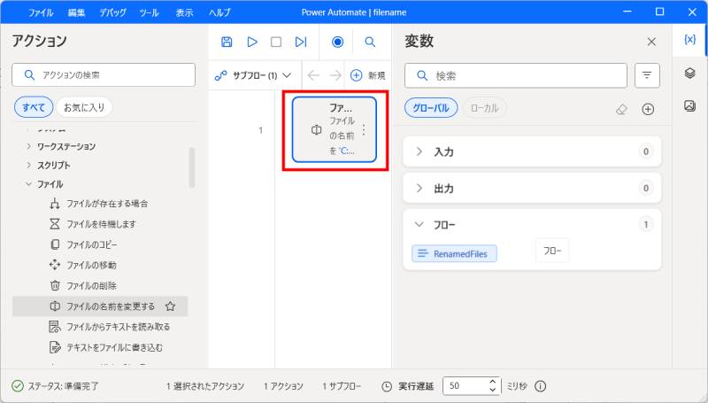Screen dimensions: 708x403
Task: Open the 編集 menu
Action: 76,12
